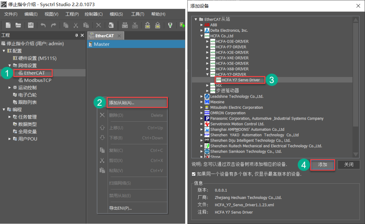365x224 pixels.
Task: Click the device list vertical scrollbar thumb
Action: (356, 74)
